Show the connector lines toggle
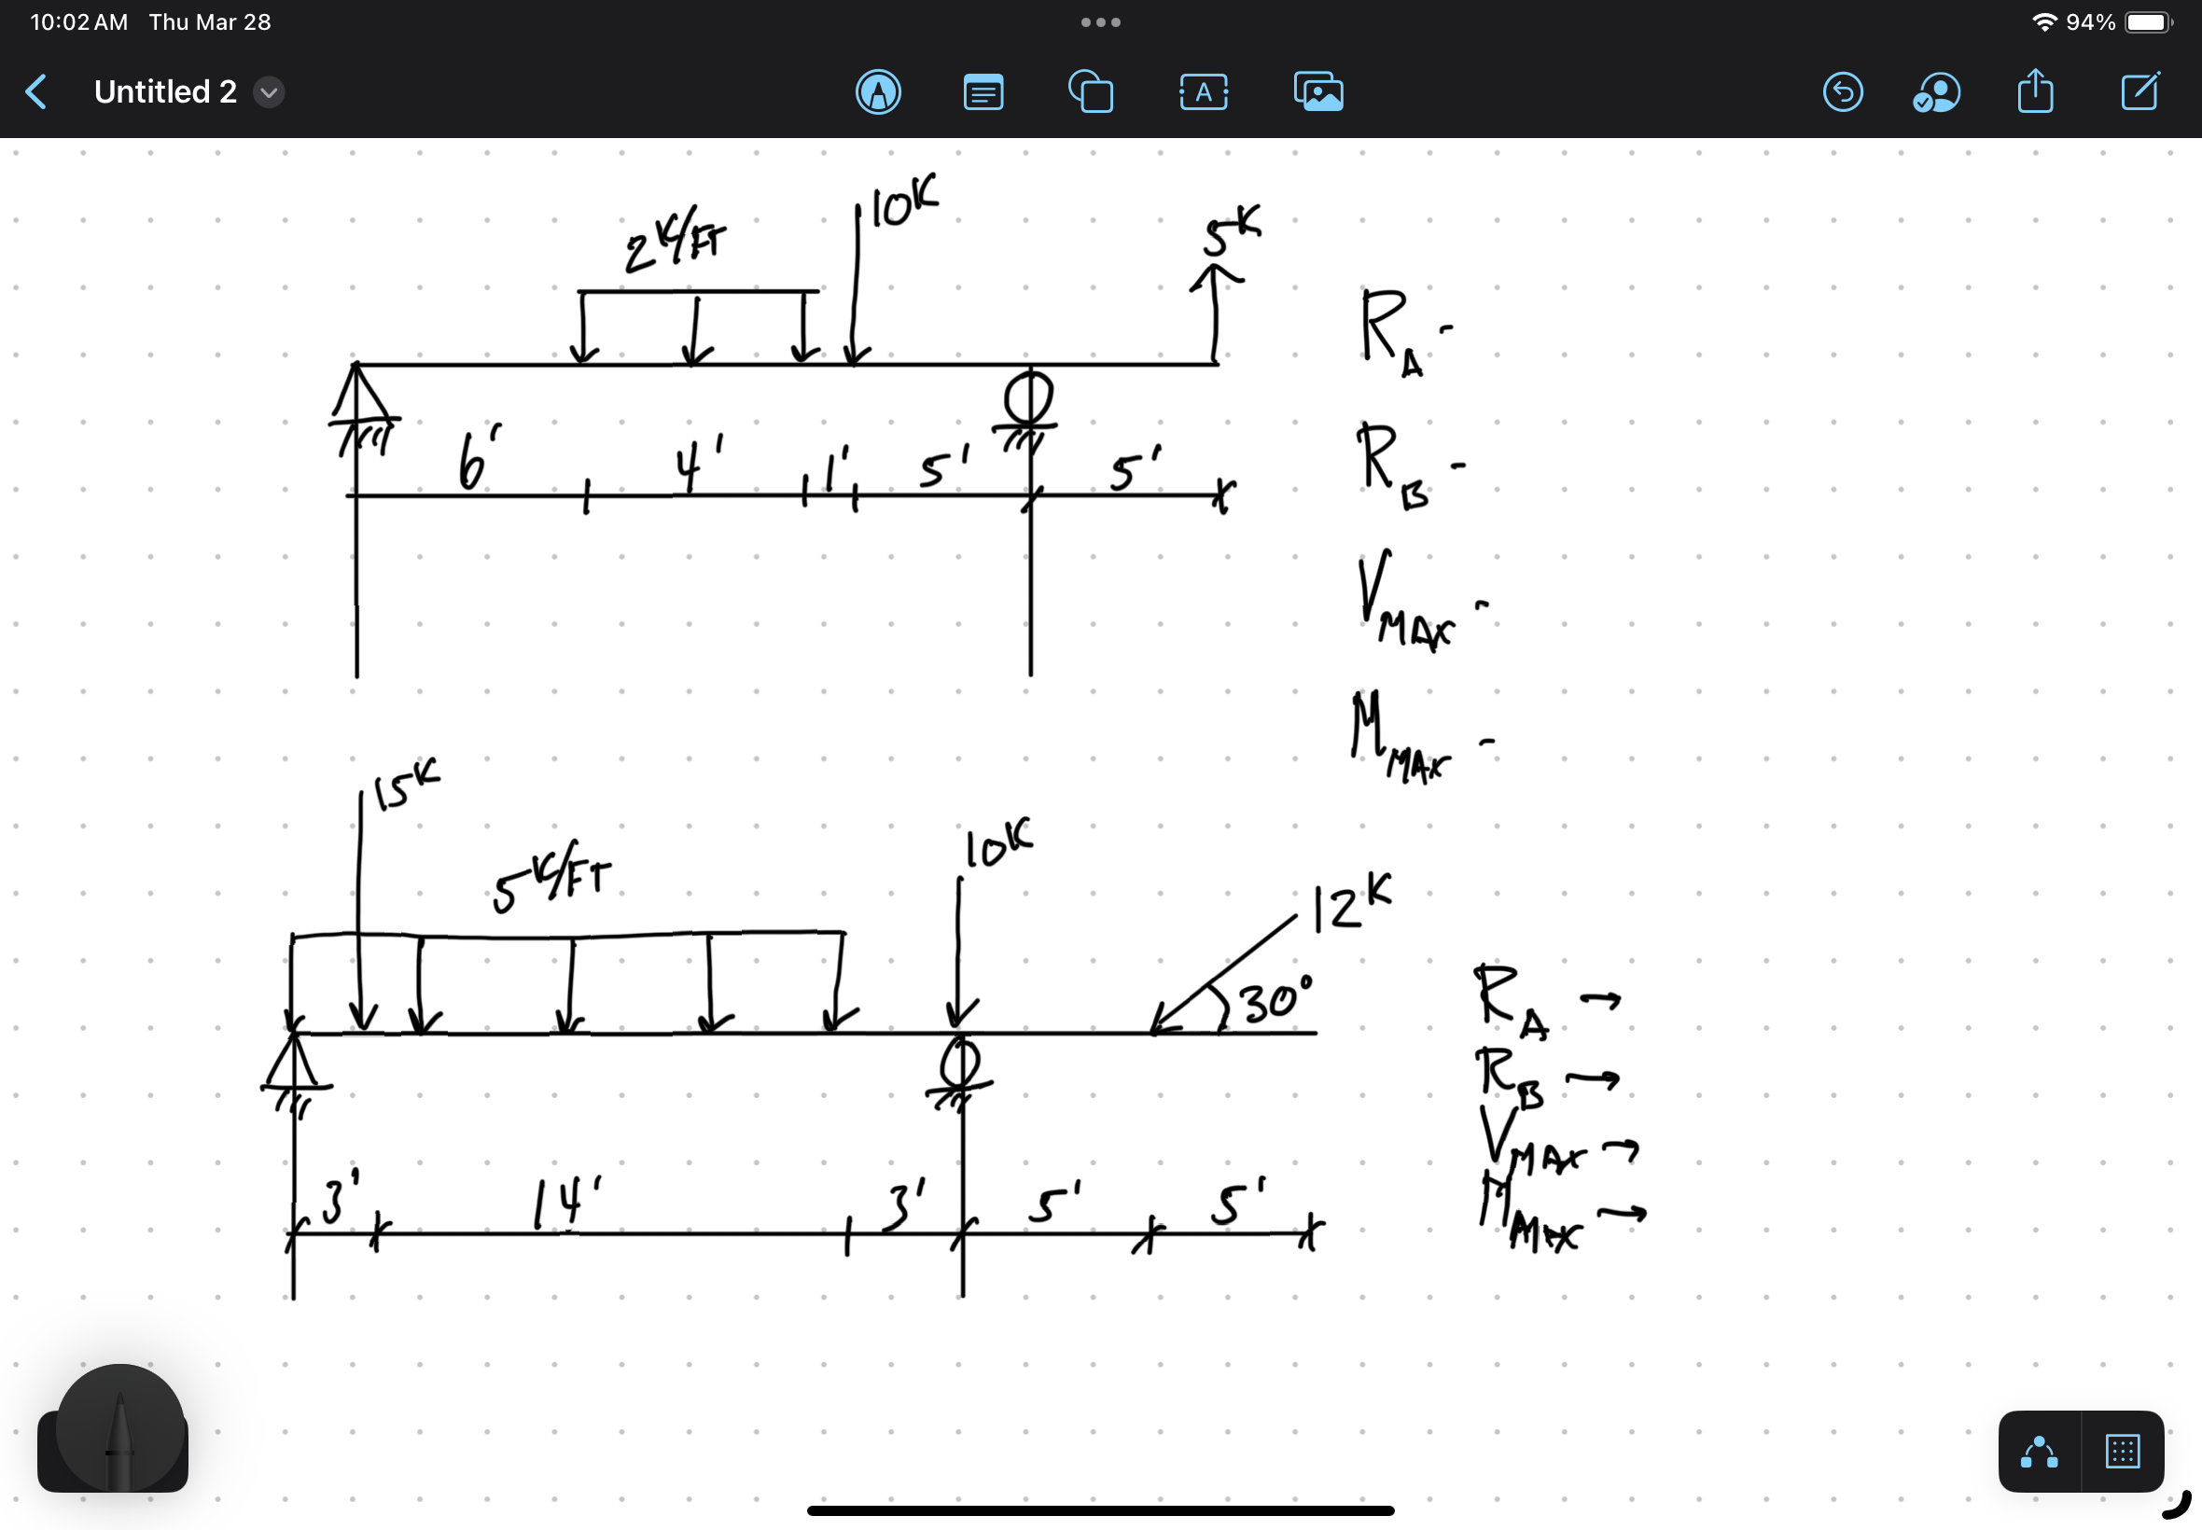 pyautogui.click(x=2039, y=1452)
